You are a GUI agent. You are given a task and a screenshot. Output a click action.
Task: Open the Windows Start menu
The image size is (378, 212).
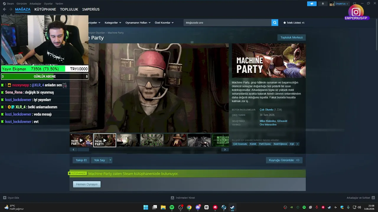(x=146, y=207)
